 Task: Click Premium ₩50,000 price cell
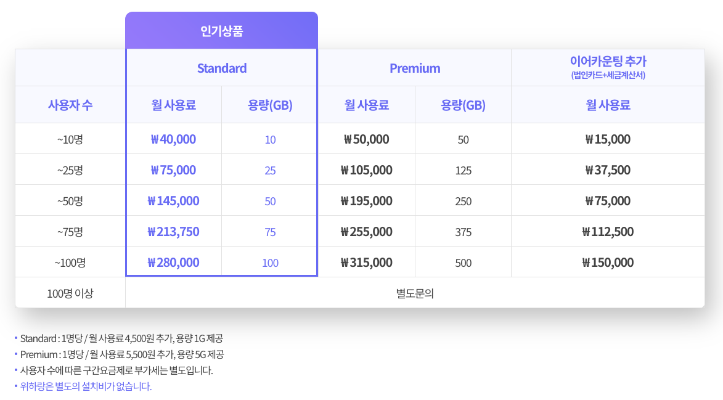366,139
